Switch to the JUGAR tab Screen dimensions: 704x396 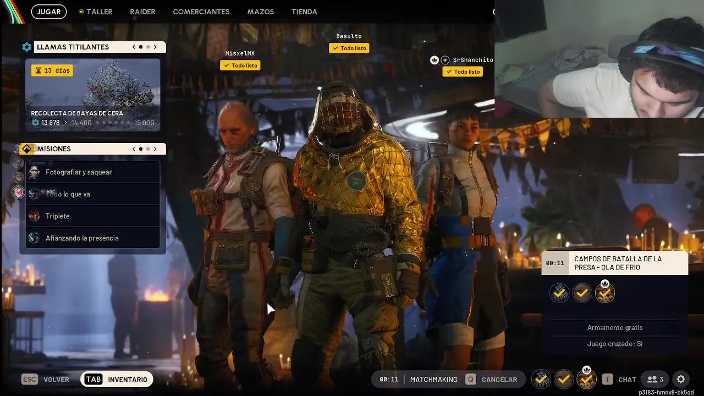coord(49,12)
